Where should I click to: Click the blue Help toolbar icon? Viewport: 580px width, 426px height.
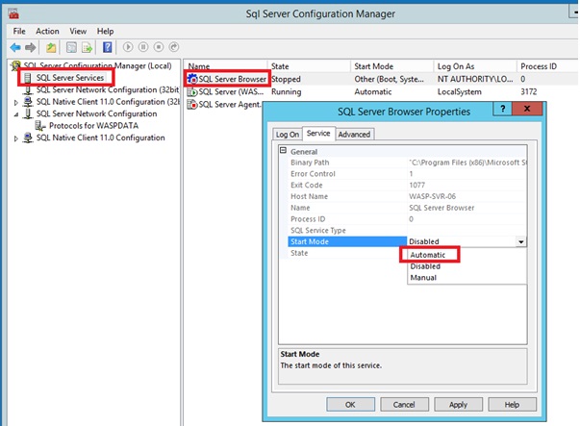point(108,46)
